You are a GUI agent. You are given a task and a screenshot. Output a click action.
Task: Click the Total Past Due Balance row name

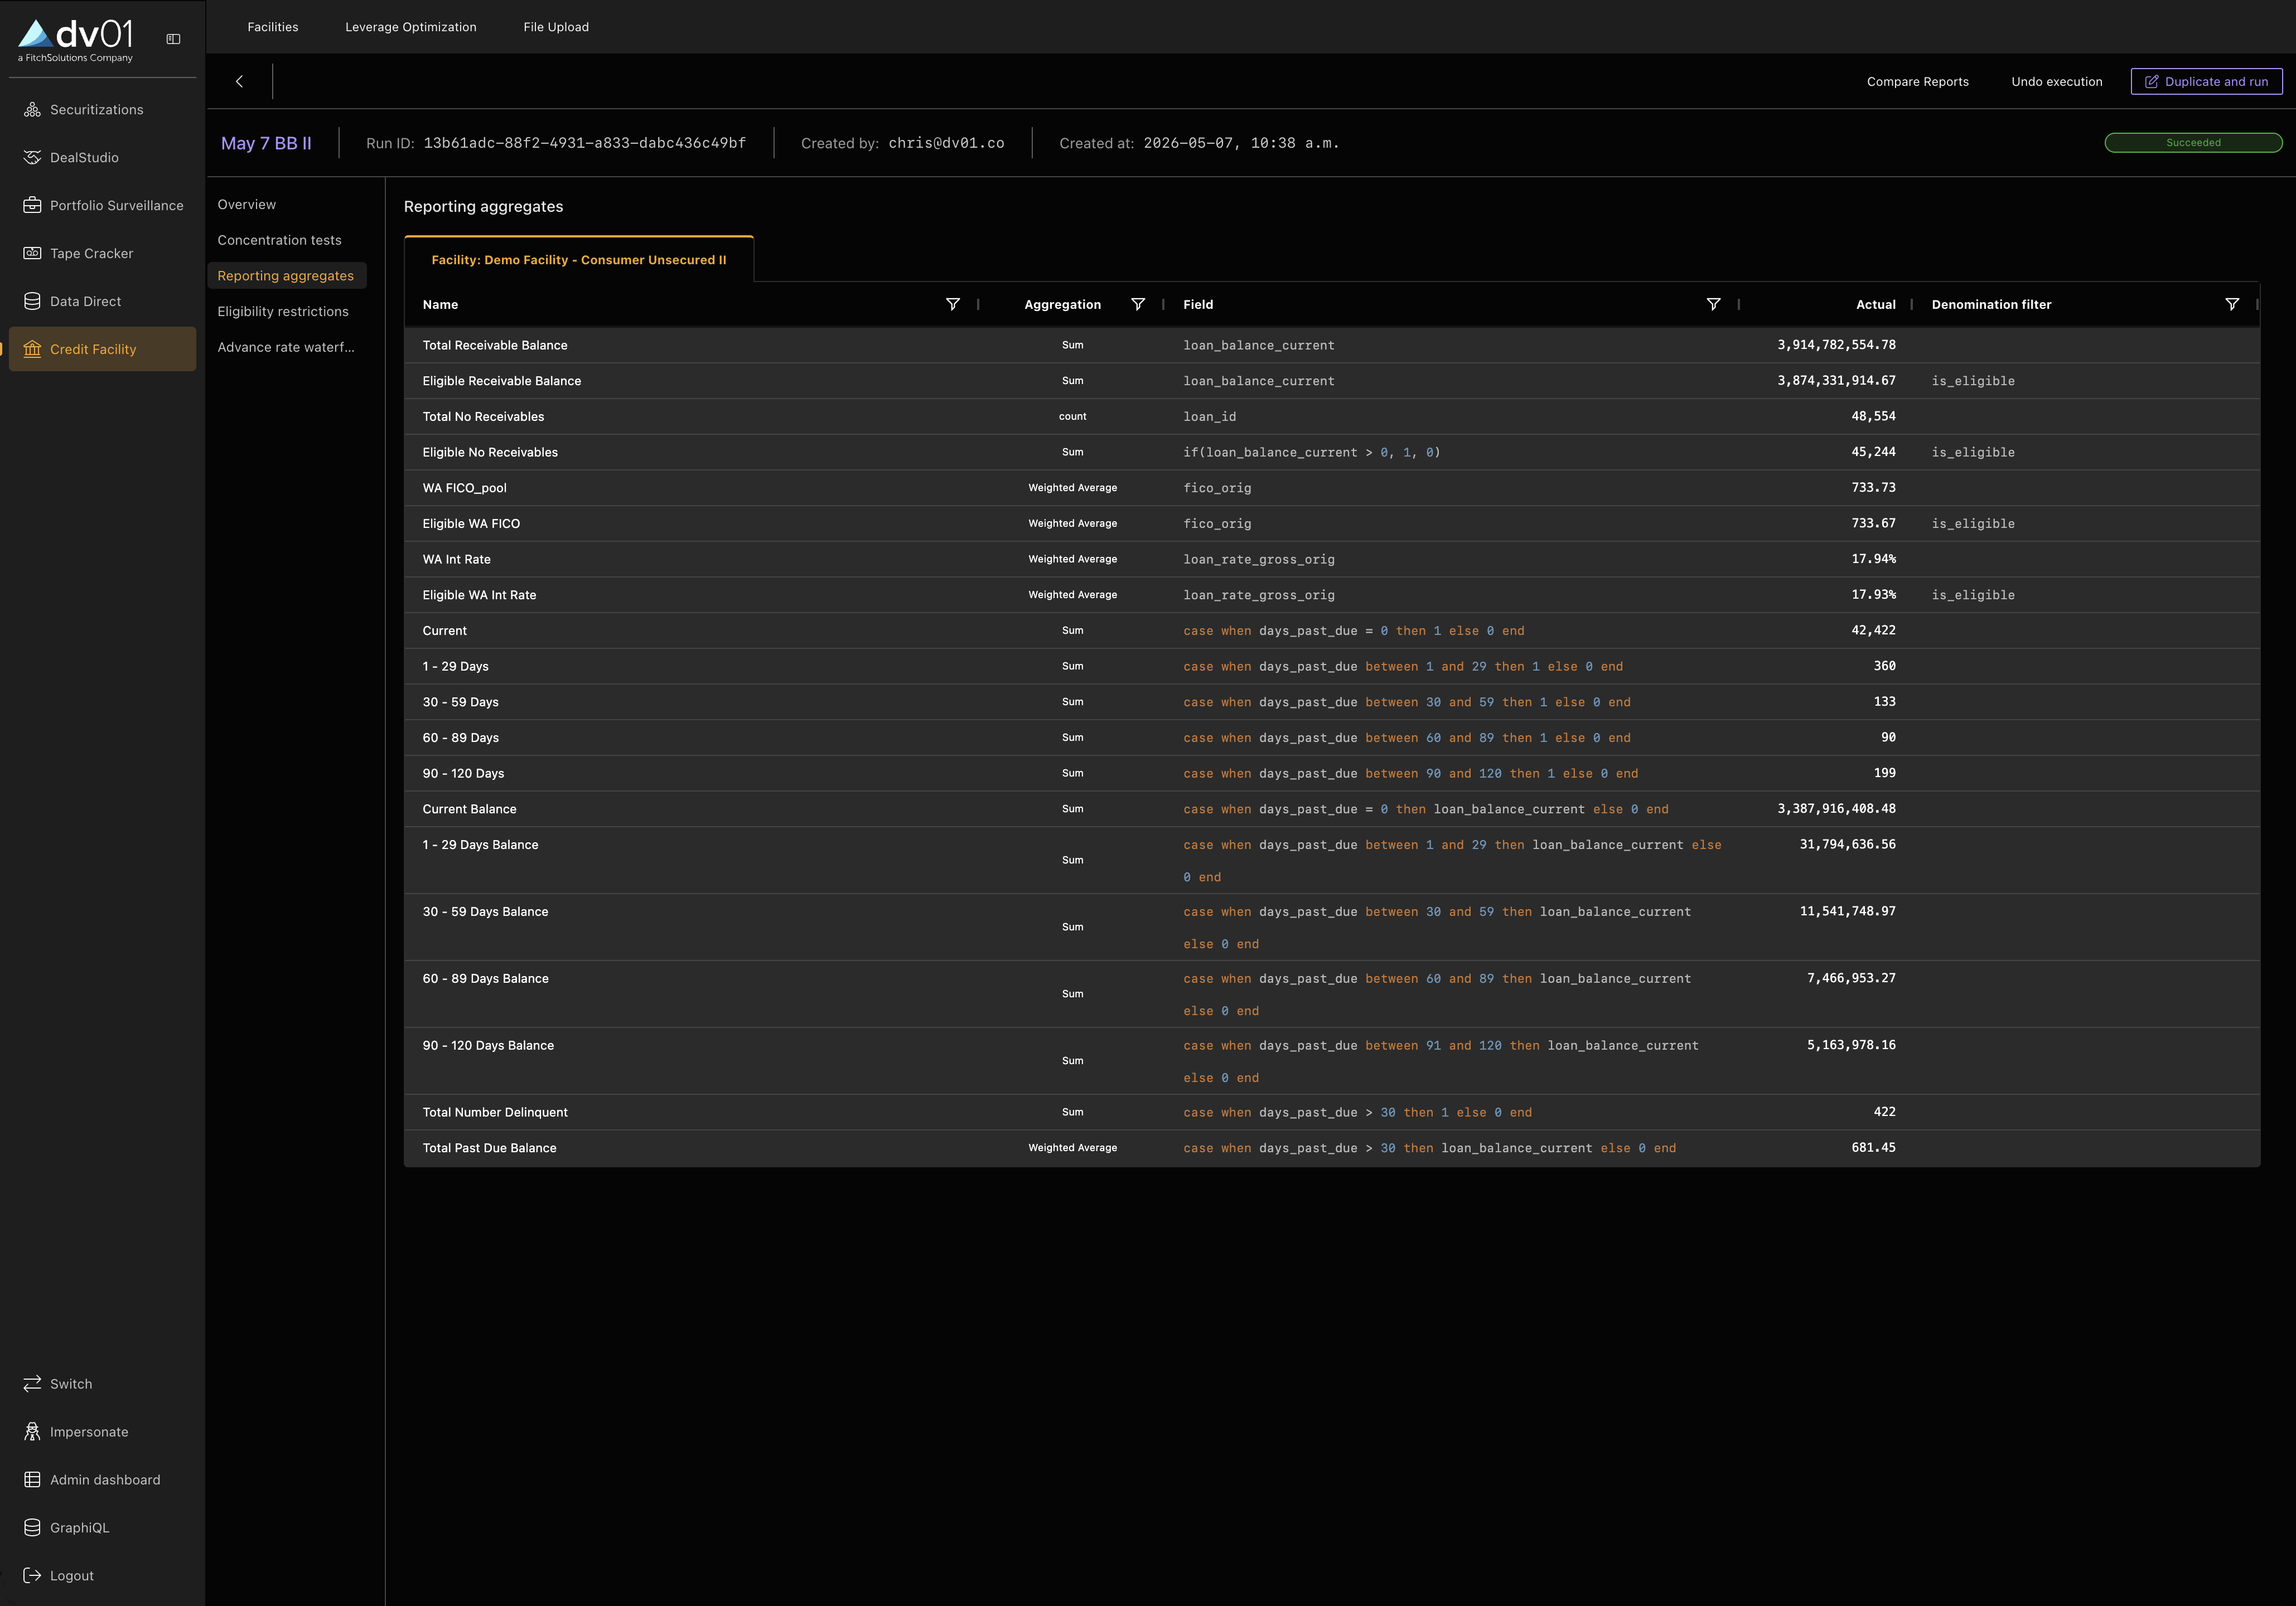(x=490, y=1148)
